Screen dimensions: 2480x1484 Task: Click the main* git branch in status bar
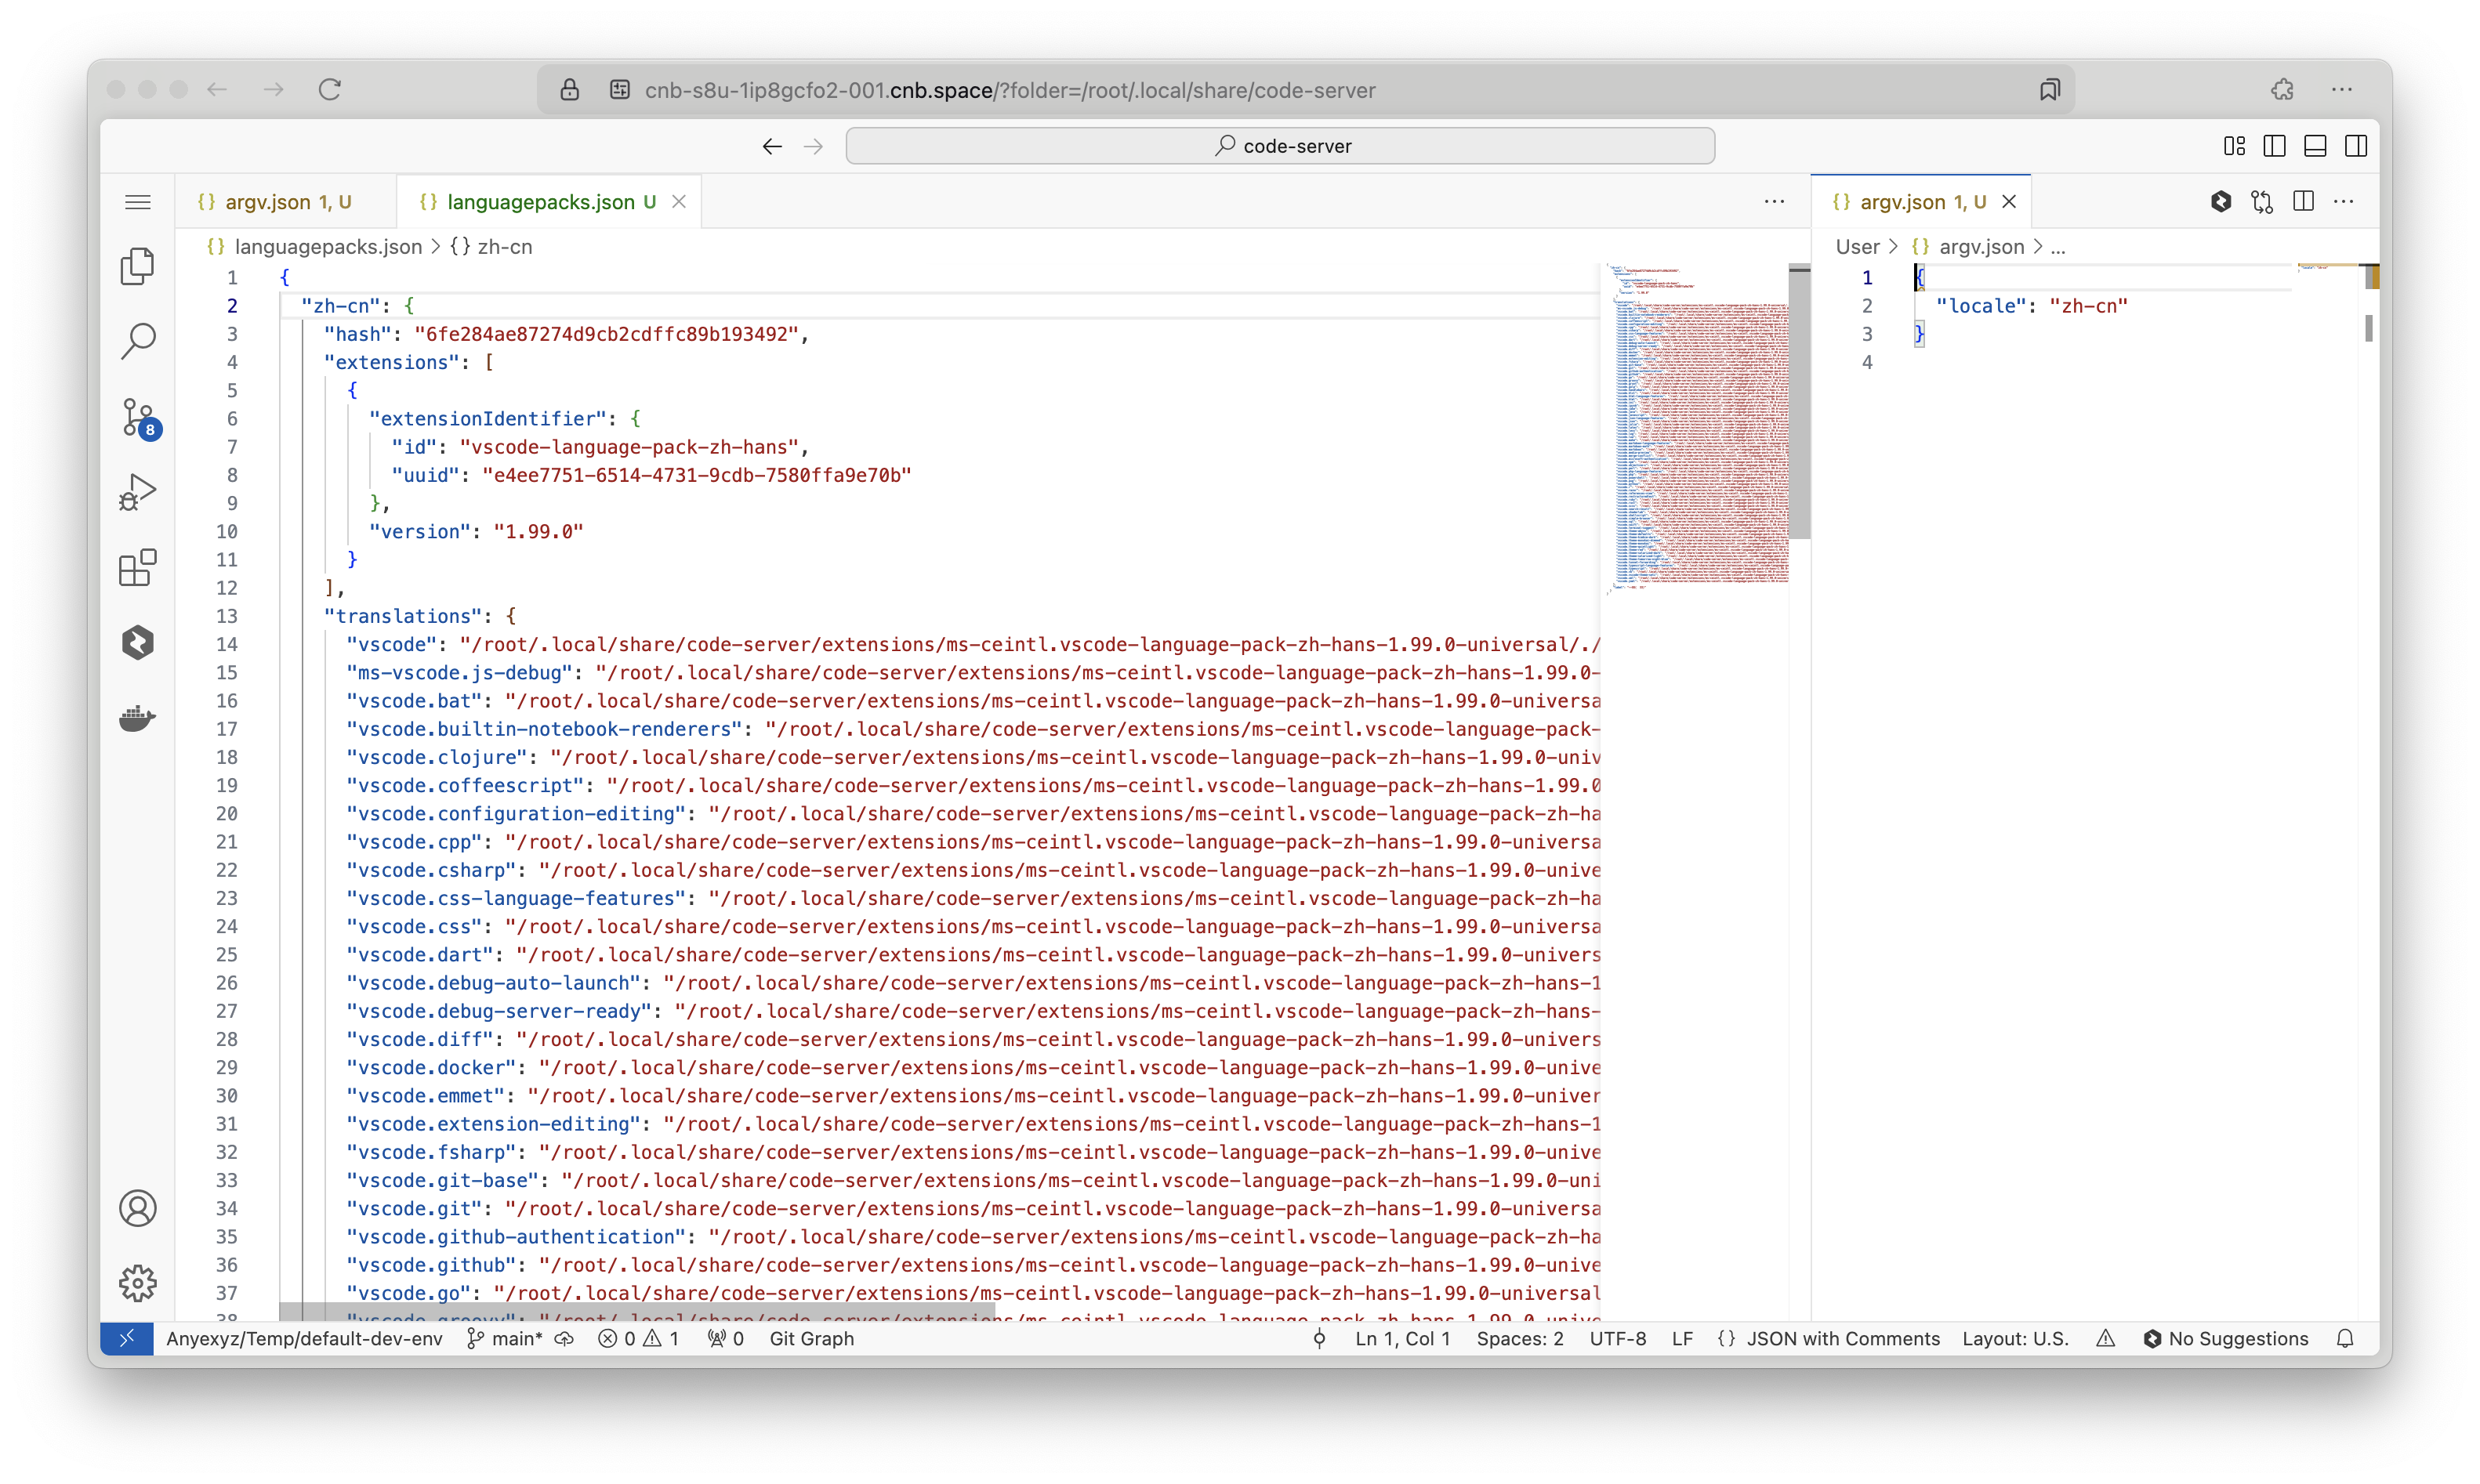pyautogui.click(x=506, y=1338)
